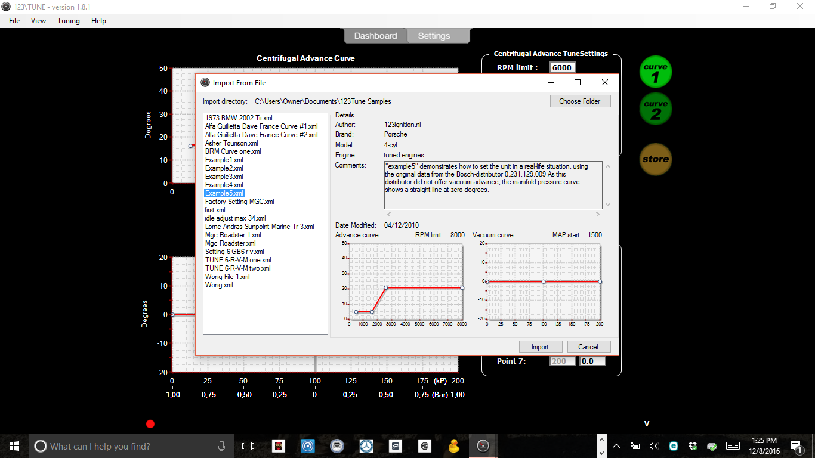815x458 pixels.
Task: Click the taskbar microphone icon
Action: (x=222, y=446)
